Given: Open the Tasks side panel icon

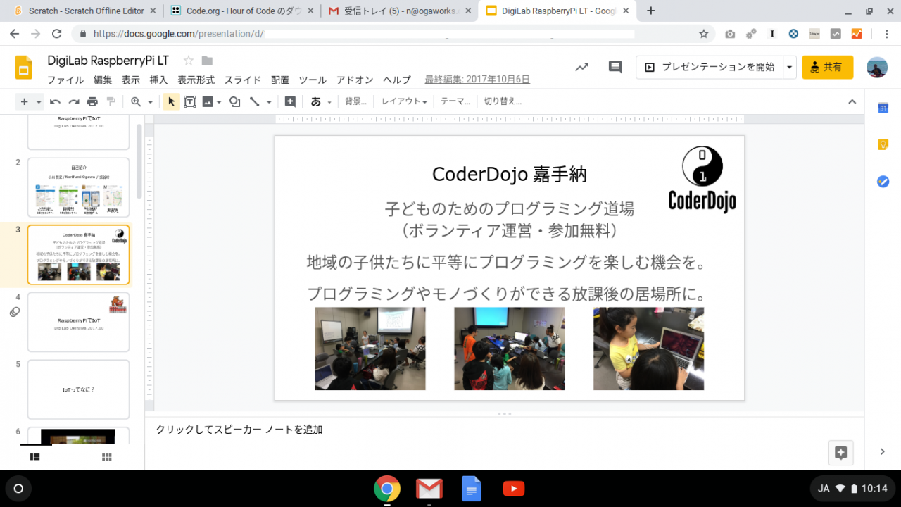Looking at the screenshot, I should pyautogui.click(x=883, y=181).
